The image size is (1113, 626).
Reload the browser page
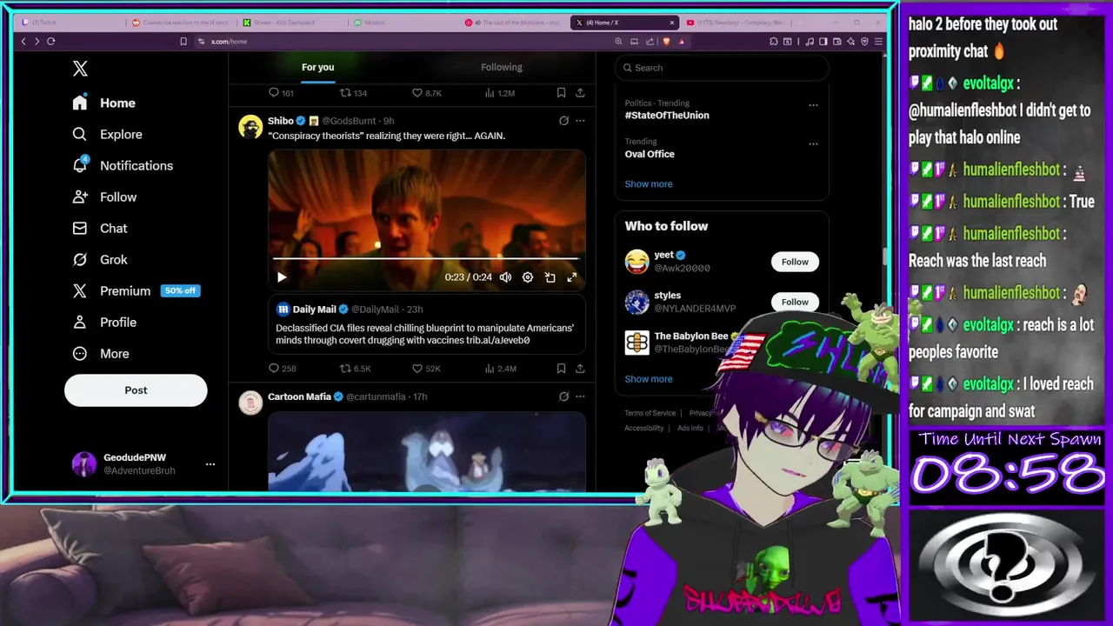[50, 41]
